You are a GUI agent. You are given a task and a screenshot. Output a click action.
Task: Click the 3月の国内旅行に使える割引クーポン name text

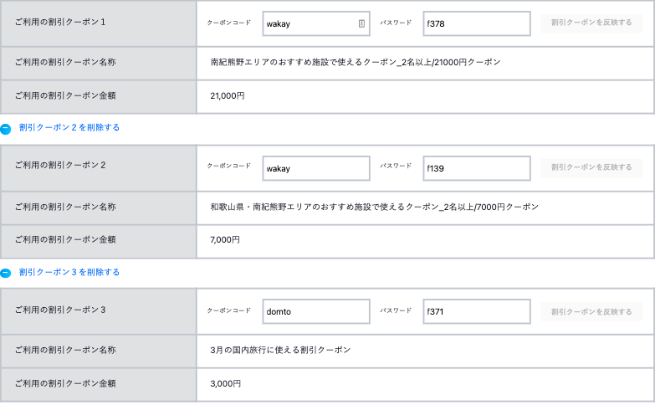[x=280, y=350]
